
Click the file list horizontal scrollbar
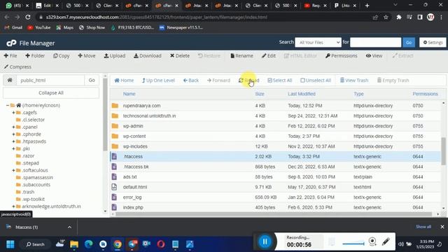click(x=274, y=214)
